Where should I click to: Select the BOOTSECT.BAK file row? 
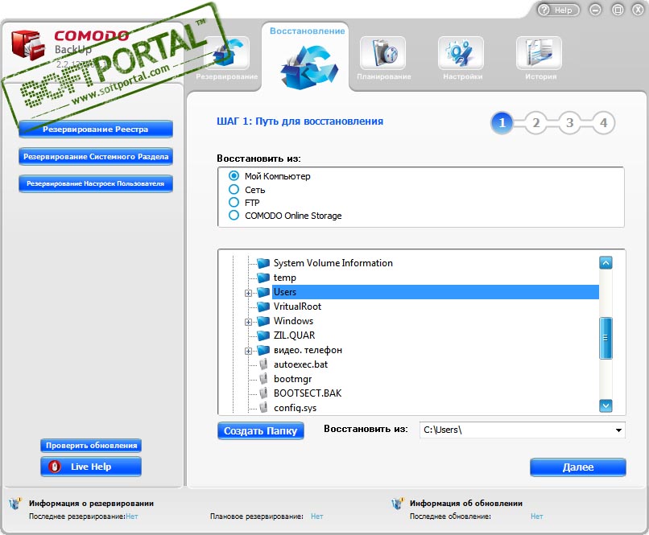tap(308, 393)
